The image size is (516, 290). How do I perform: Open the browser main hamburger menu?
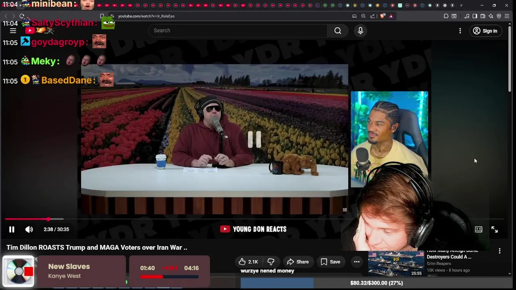pyautogui.click(x=507, y=16)
